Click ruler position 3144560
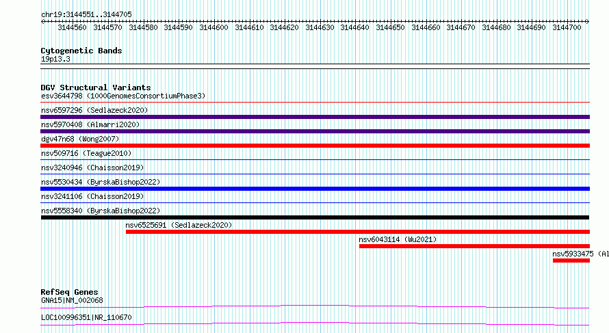The image size is (609, 333). point(73,27)
